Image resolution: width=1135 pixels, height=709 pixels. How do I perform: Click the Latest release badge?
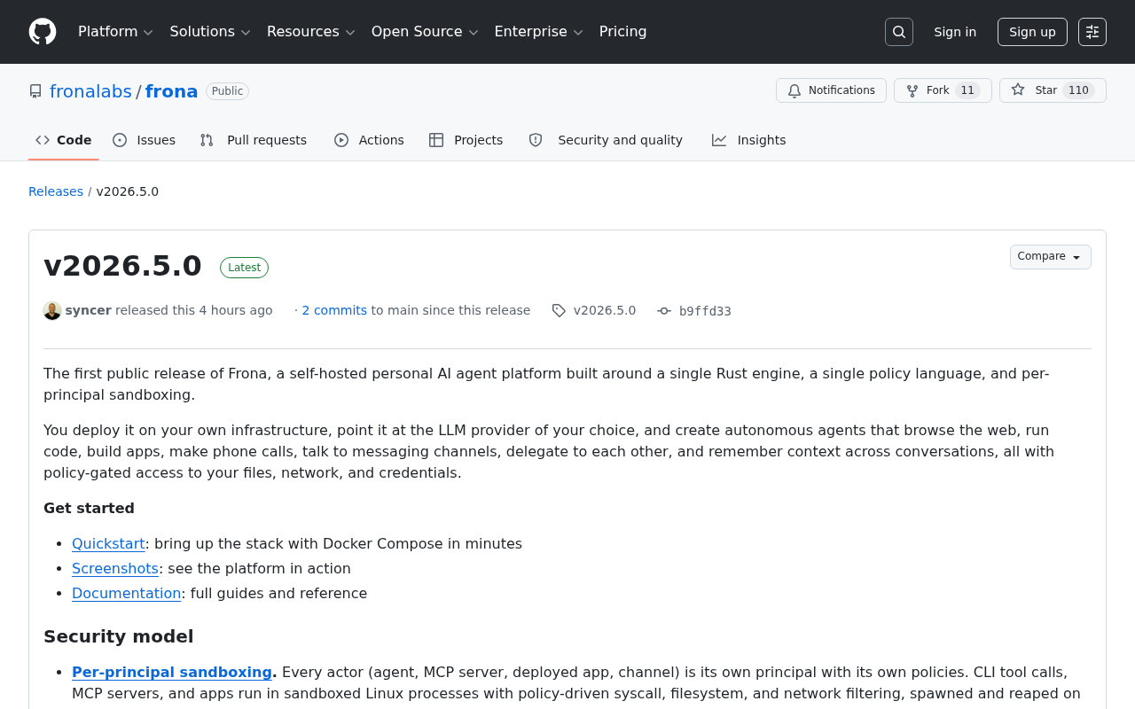click(245, 268)
